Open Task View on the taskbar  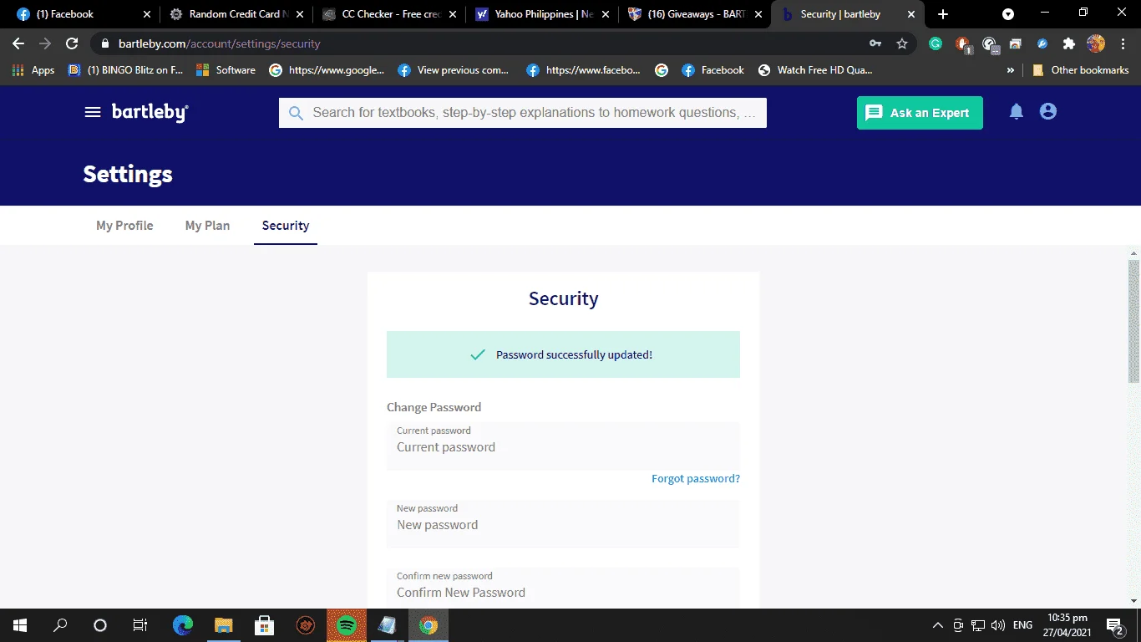[140, 625]
